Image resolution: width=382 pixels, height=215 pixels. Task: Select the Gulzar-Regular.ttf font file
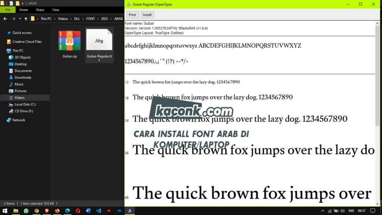(x=99, y=45)
